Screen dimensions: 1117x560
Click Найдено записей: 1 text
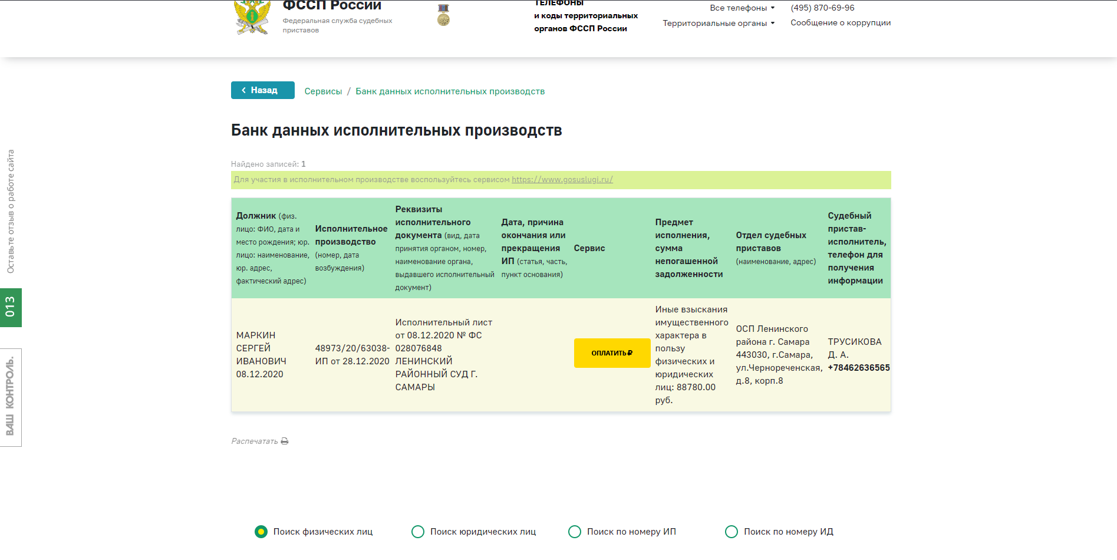[x=268, y=164]
